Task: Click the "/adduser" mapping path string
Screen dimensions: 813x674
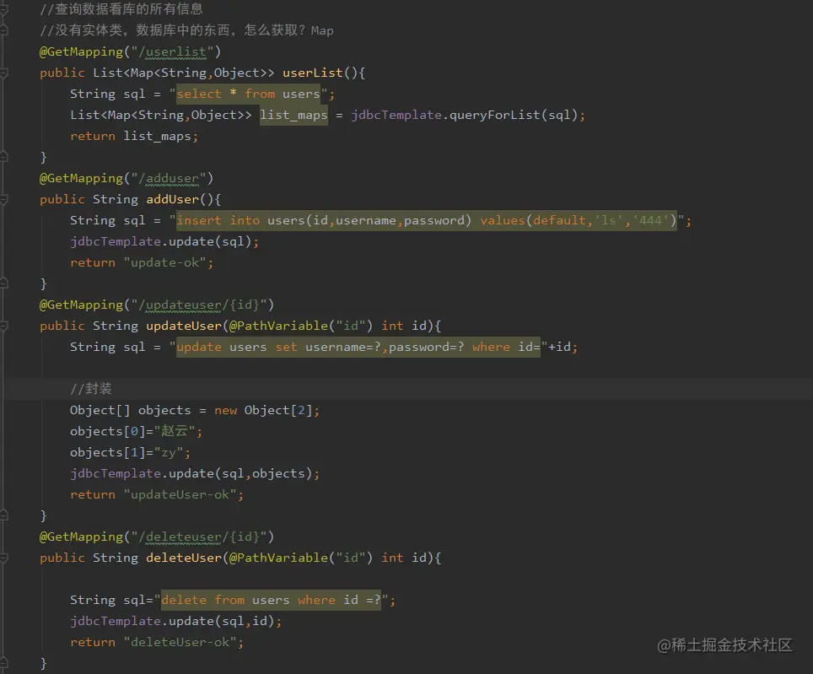Action: 169,178
